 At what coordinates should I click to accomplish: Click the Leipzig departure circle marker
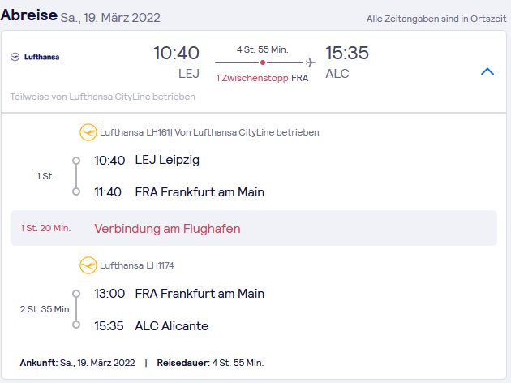tap(76, 161)
